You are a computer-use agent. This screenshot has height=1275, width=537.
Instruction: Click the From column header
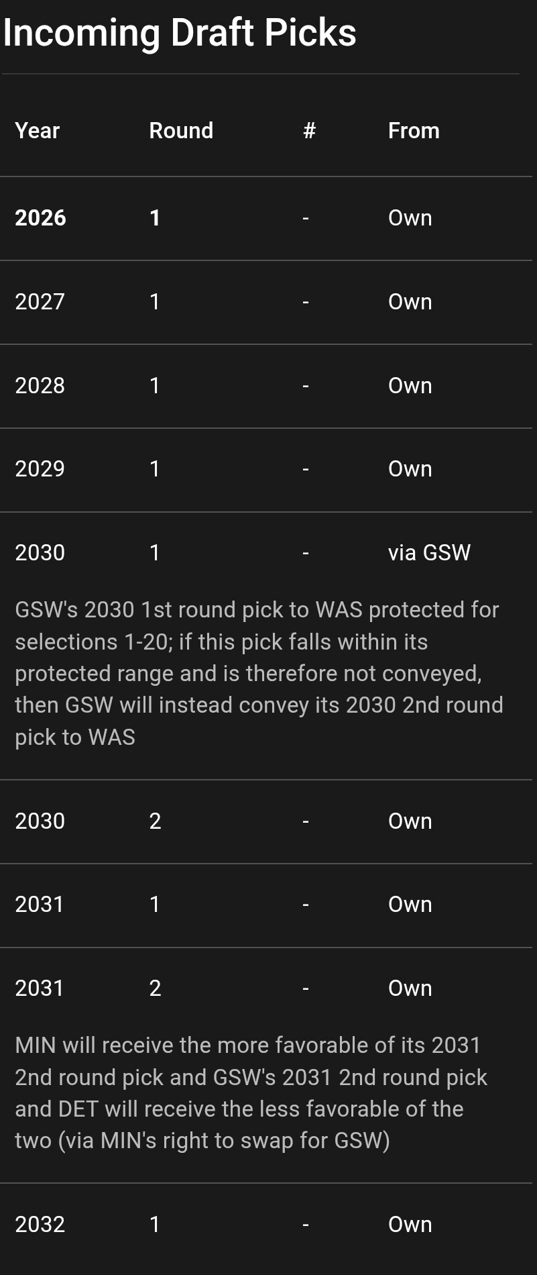(x=414, y=131)
